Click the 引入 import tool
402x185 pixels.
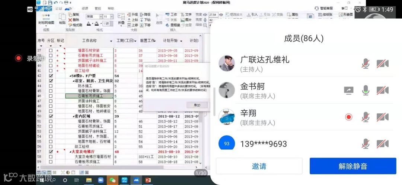coord(252,14)
